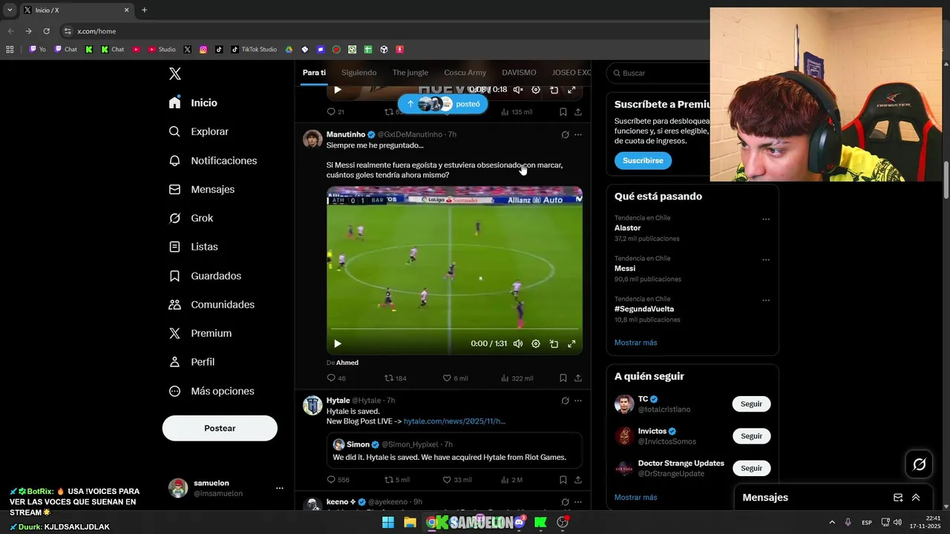Screen dimensions: 950x534
Task: Share the Manutinho post
Action: (578, 378)
